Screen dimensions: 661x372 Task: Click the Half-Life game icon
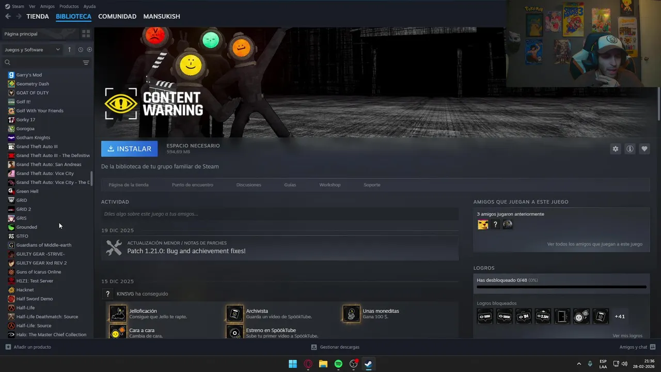click(x=11, y=308)
